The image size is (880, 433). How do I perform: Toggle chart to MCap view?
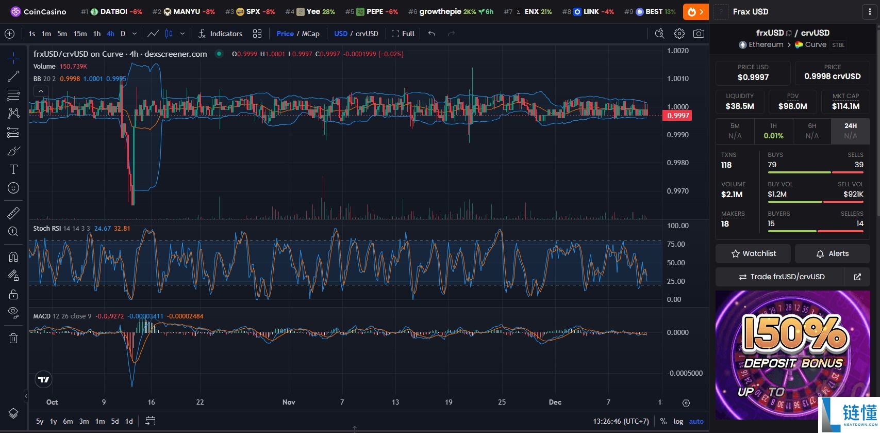[x=310, y=34]
